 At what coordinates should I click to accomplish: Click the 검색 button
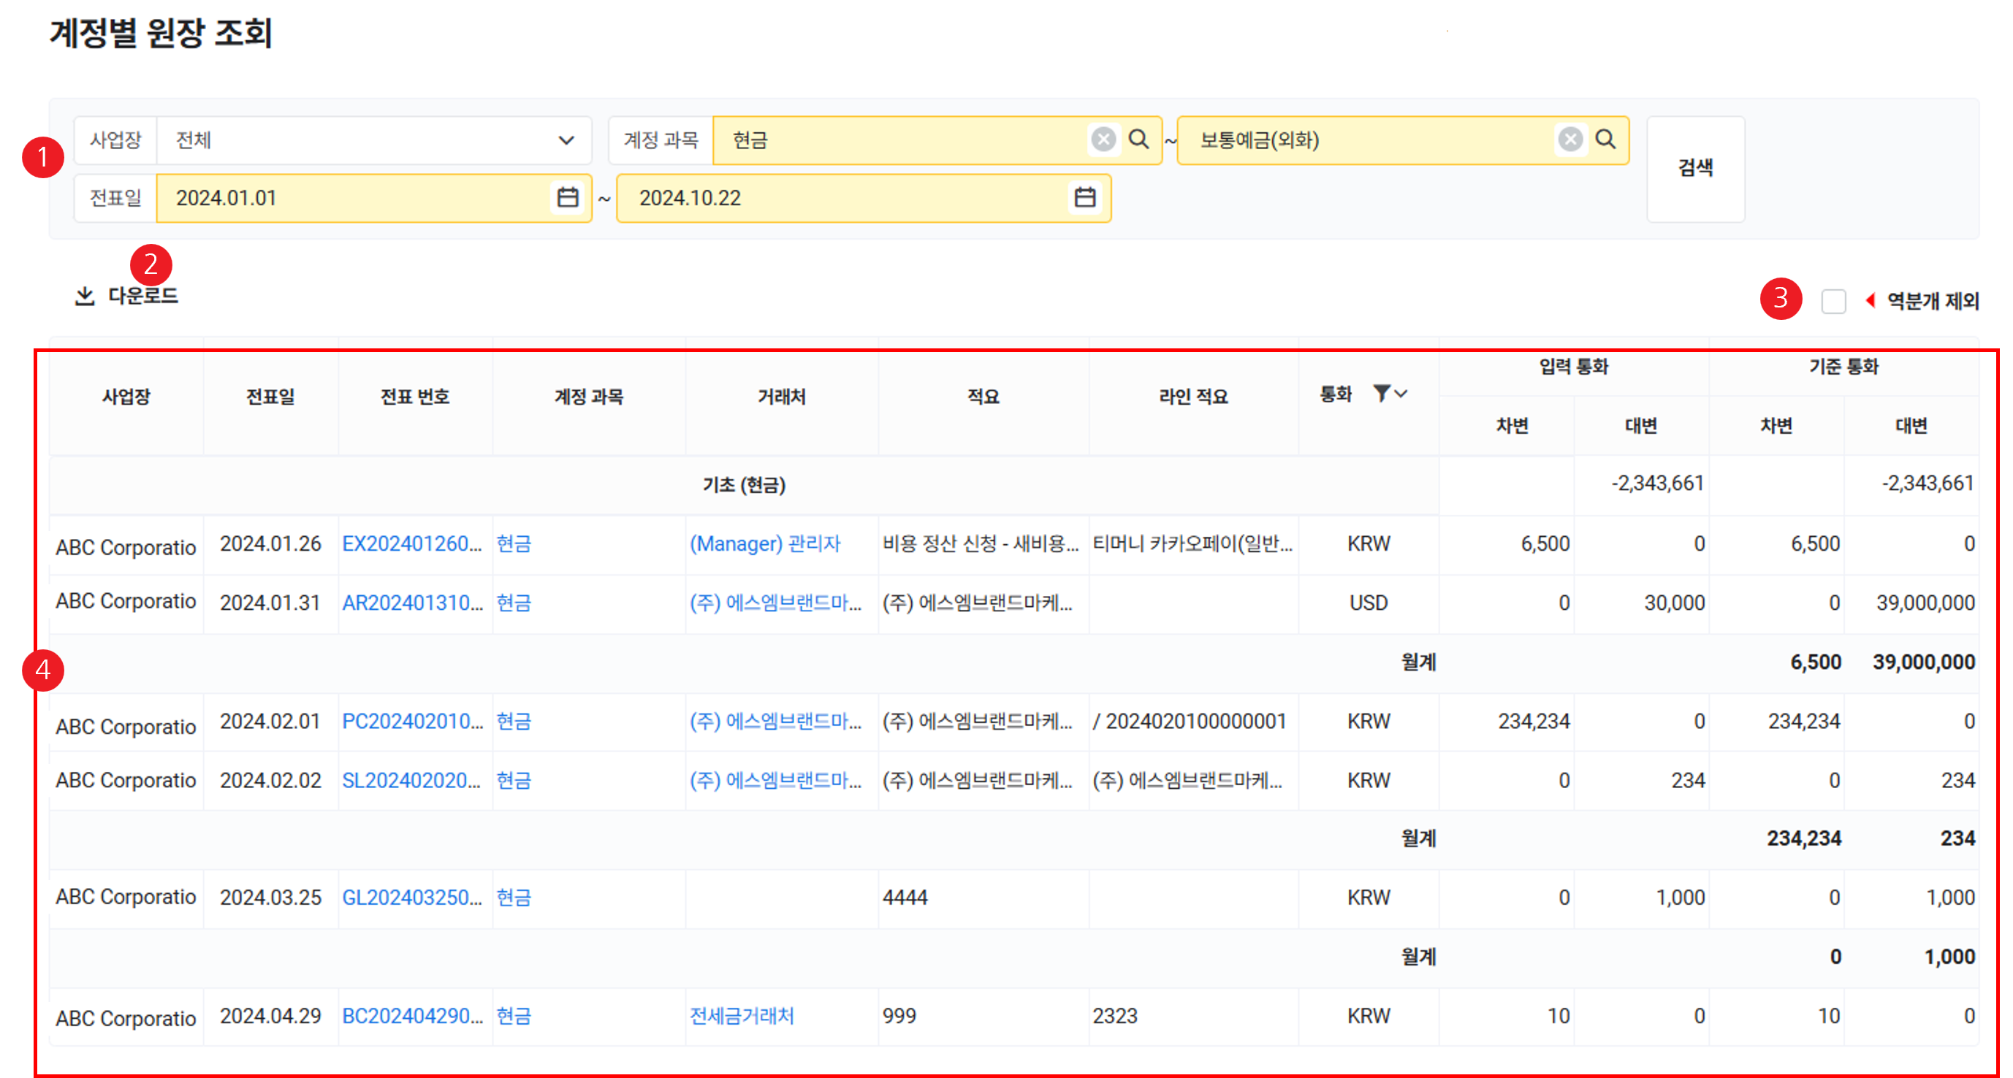(x=1695, y=169)
